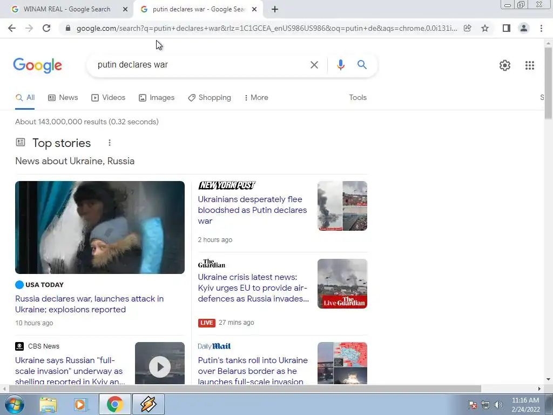Switch to Videos results
Image resolution: width=553 pixels, height=415 pixels.
108,98
